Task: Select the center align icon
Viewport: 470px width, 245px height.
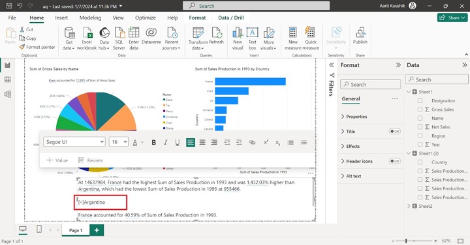Action: tap(202, 143)
